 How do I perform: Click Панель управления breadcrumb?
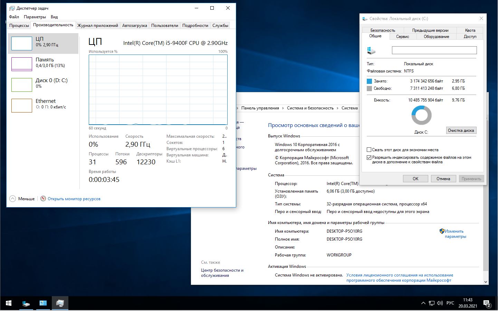(260, 108)
